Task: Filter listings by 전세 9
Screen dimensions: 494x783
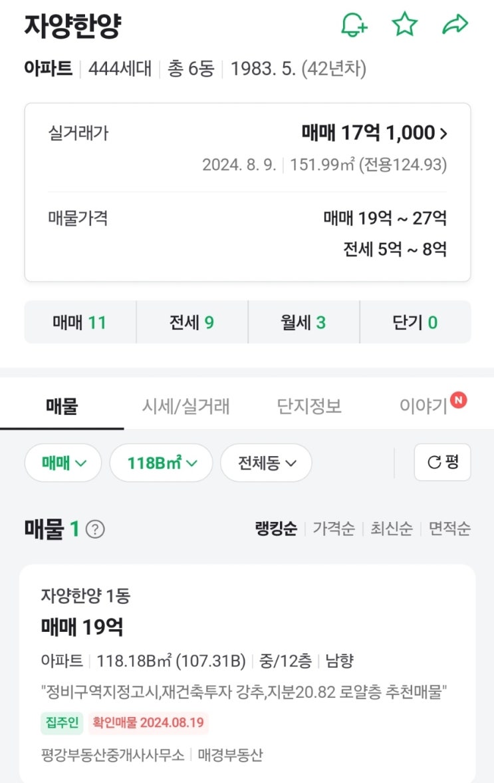Action: (x=192, y=322)
